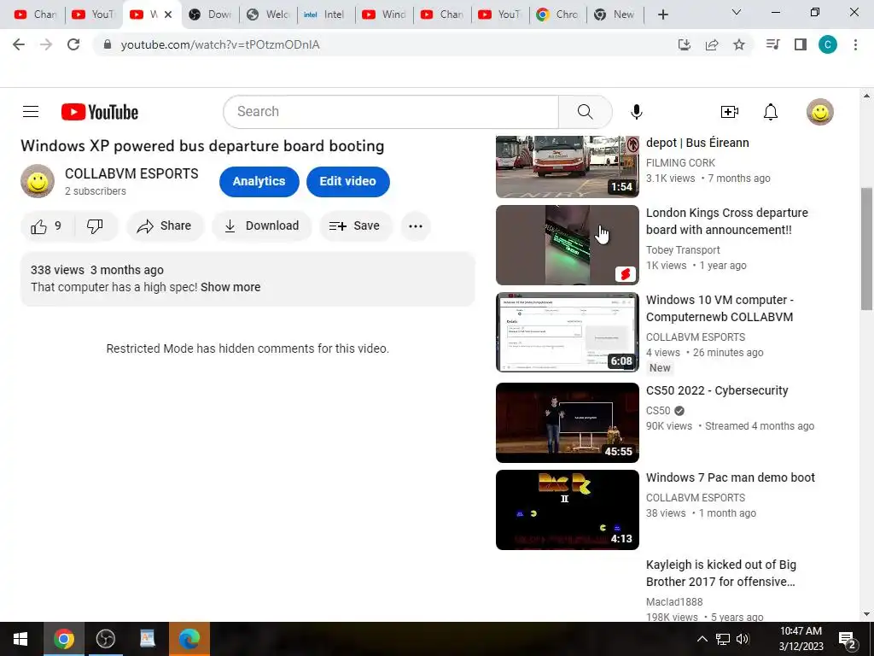The width and height of the screenshot is (874, 656).
Task: Click the Share button
Action: tap(165, 225)
